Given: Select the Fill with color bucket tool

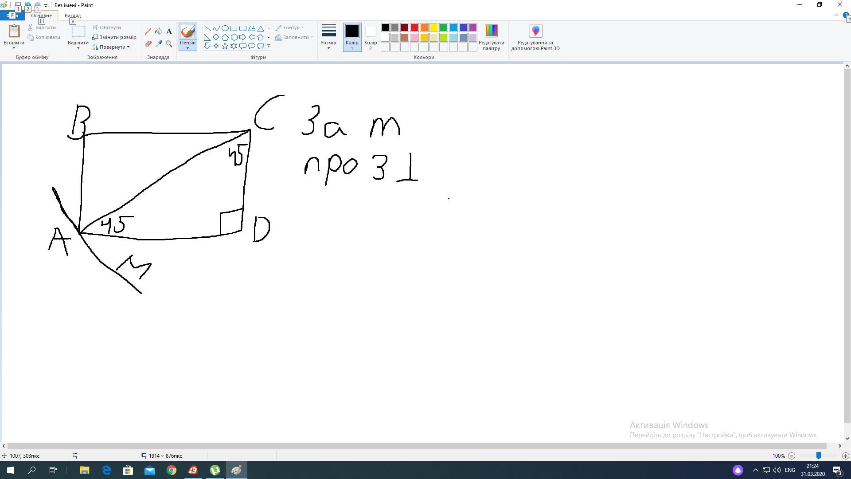Looking at the screenshot, I should (x=159, y=31).
